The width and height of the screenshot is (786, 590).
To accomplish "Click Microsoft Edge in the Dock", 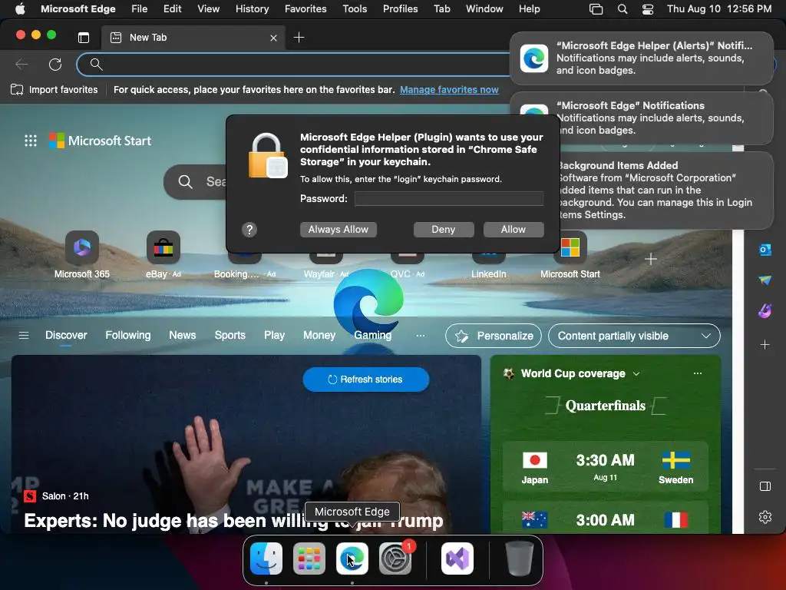I will pyautogui.click(x=352, y=559).
